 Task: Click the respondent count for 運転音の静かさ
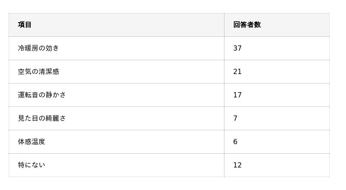(237, 95)
